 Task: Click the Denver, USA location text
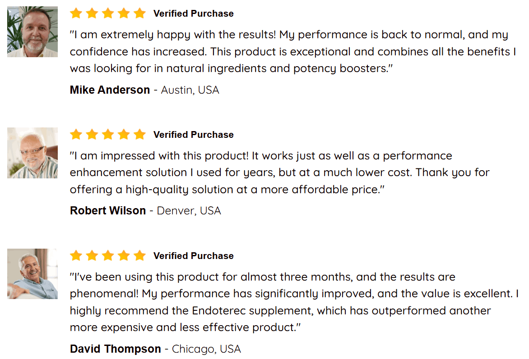coord(189,211)
